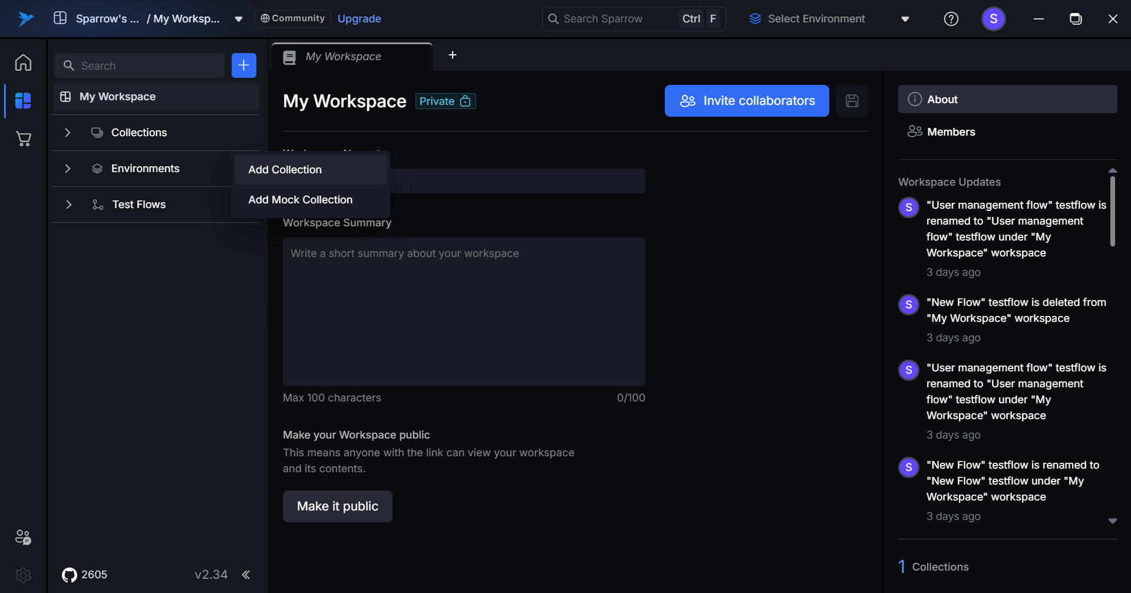Image resolution: width=1131 pixels, height=593 pixels.
Task: Open the settings gear icon
Action: pyautogui.click(x=23, y=575)
